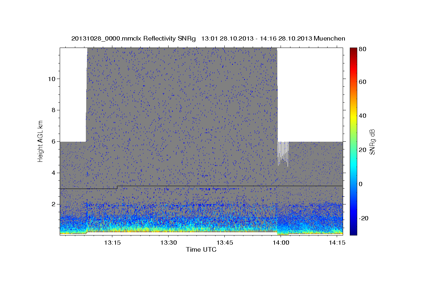Click the plot title text starting with 20131028_0000.mmclx
This screenshot has width=424, height=282.
point(208,38)
